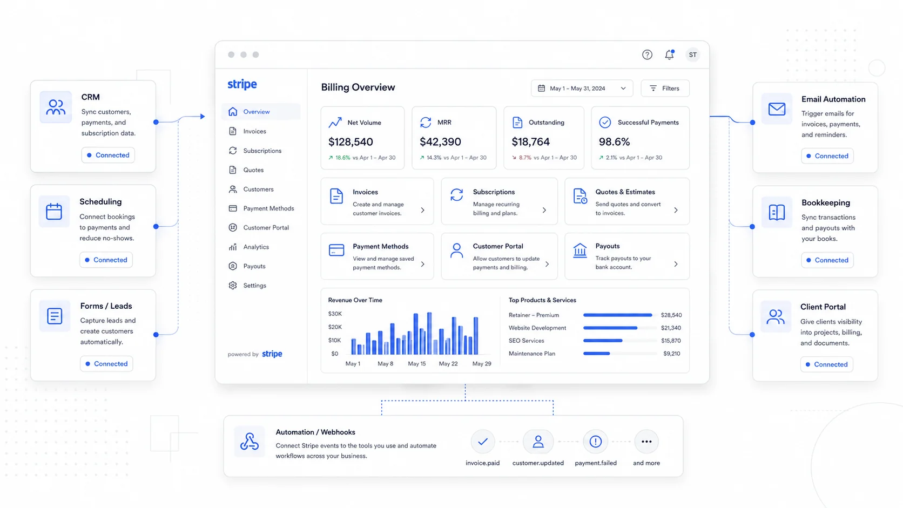The width and height of the screenshot is (903, 508).
Task: Click Connected button on Forms / Leads card
Action: coord(106,364)
